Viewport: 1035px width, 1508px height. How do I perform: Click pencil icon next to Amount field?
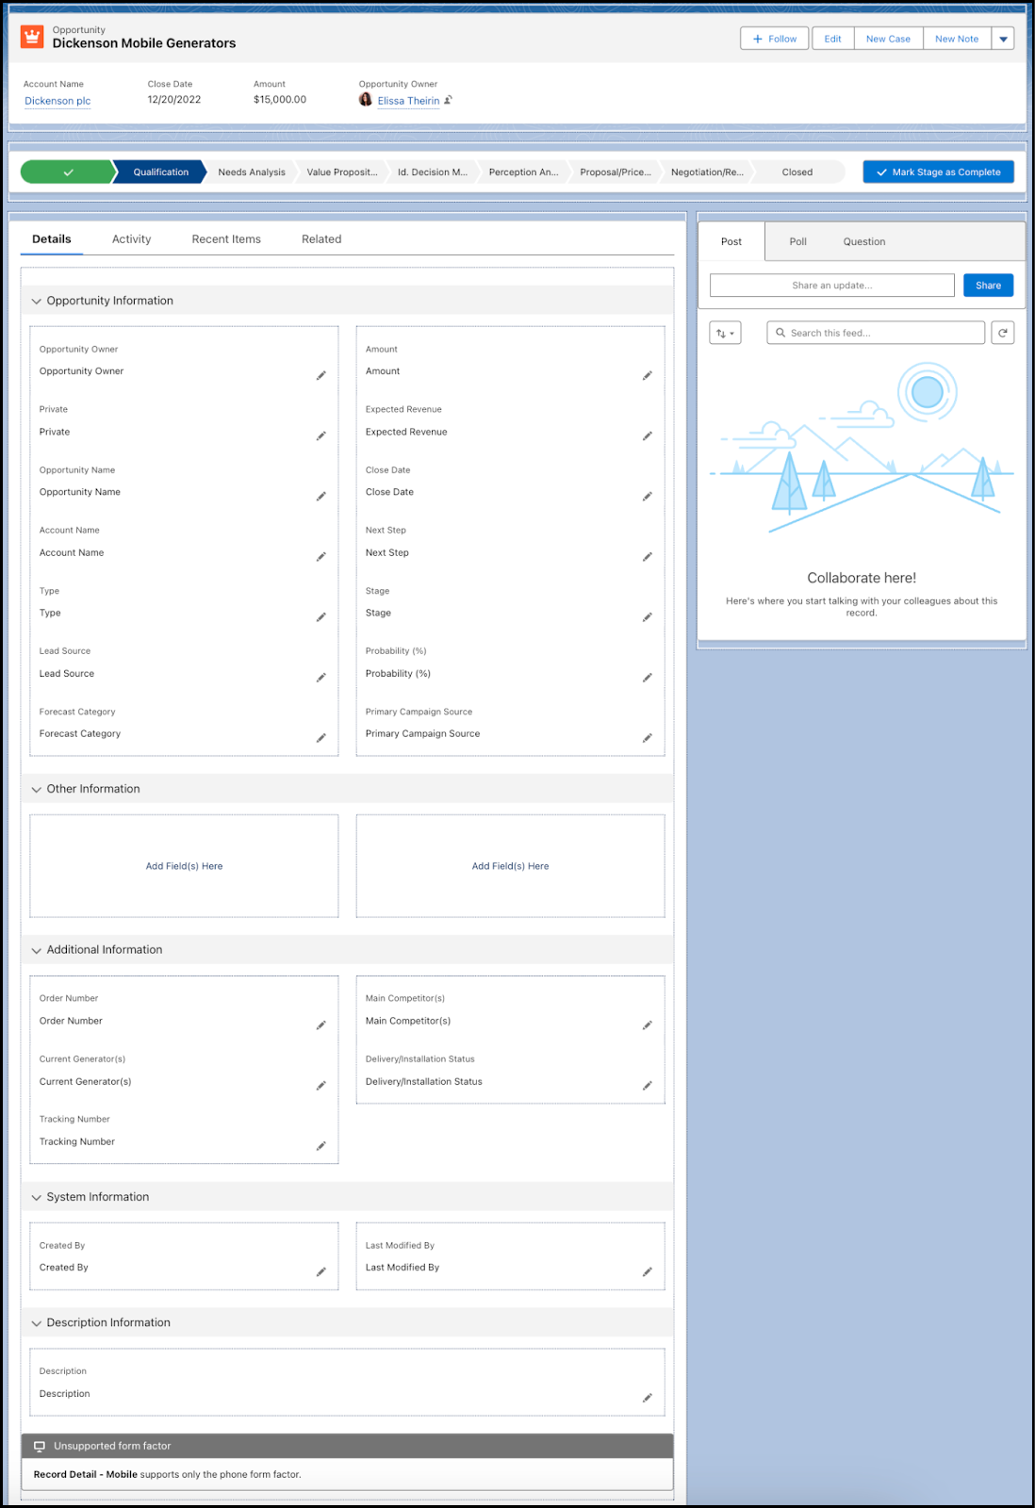point(647,375)
